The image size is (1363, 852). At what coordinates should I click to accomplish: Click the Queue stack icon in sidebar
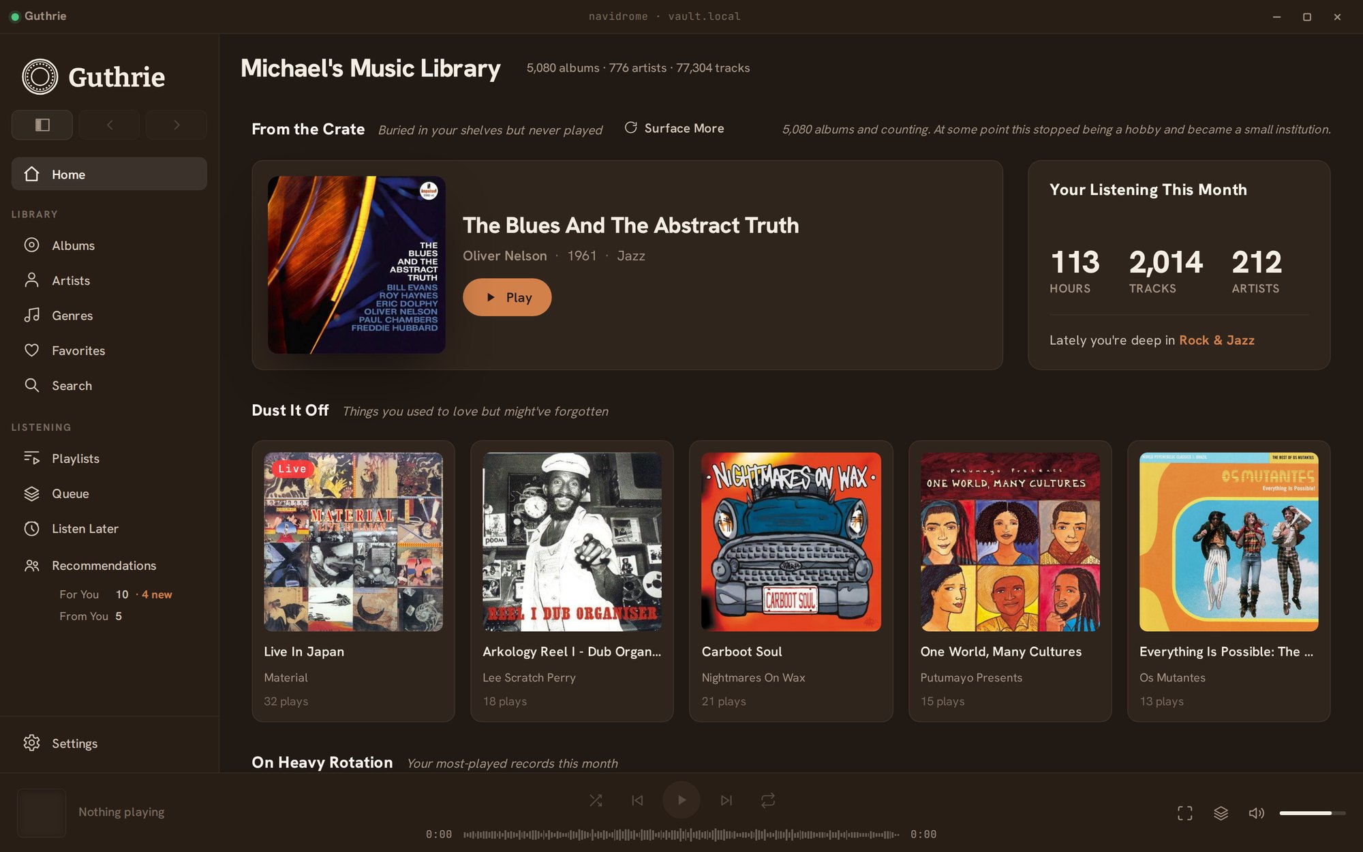tap(31, 493)
